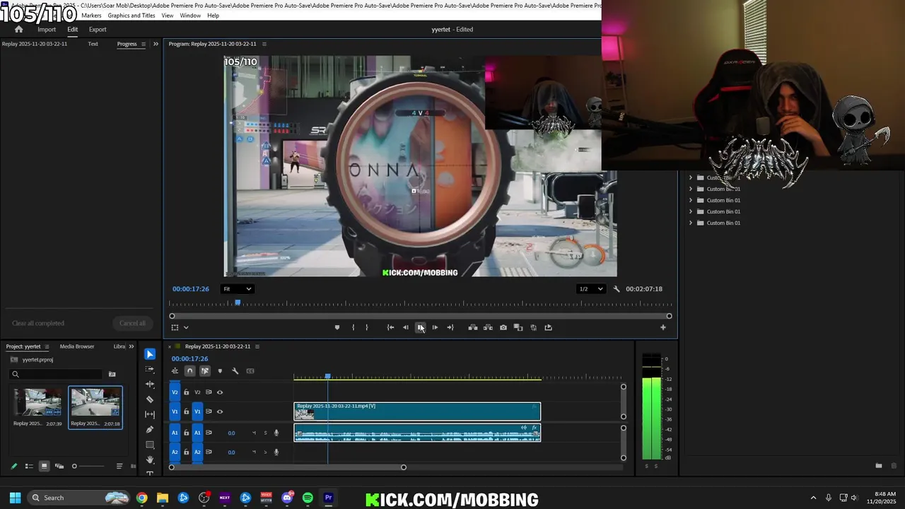
Task: Open Comparison View button
Action: coord(518,327)
